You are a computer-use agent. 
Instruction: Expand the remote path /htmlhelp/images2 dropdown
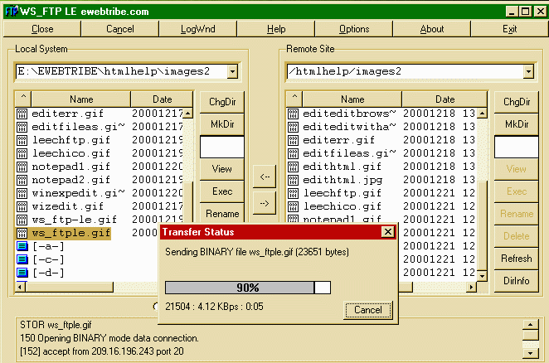coord(527,71)
